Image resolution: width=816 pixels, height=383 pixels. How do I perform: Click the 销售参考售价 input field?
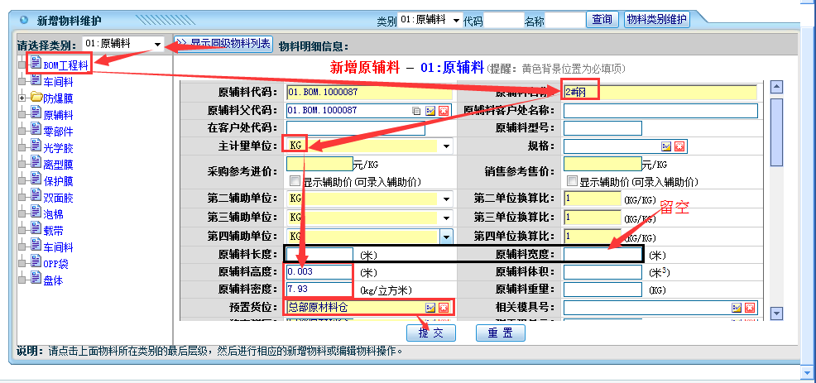[602, 165]
